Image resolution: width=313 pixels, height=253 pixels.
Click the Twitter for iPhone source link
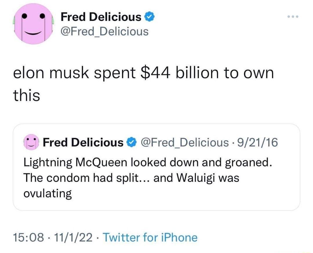coord(150,237)
